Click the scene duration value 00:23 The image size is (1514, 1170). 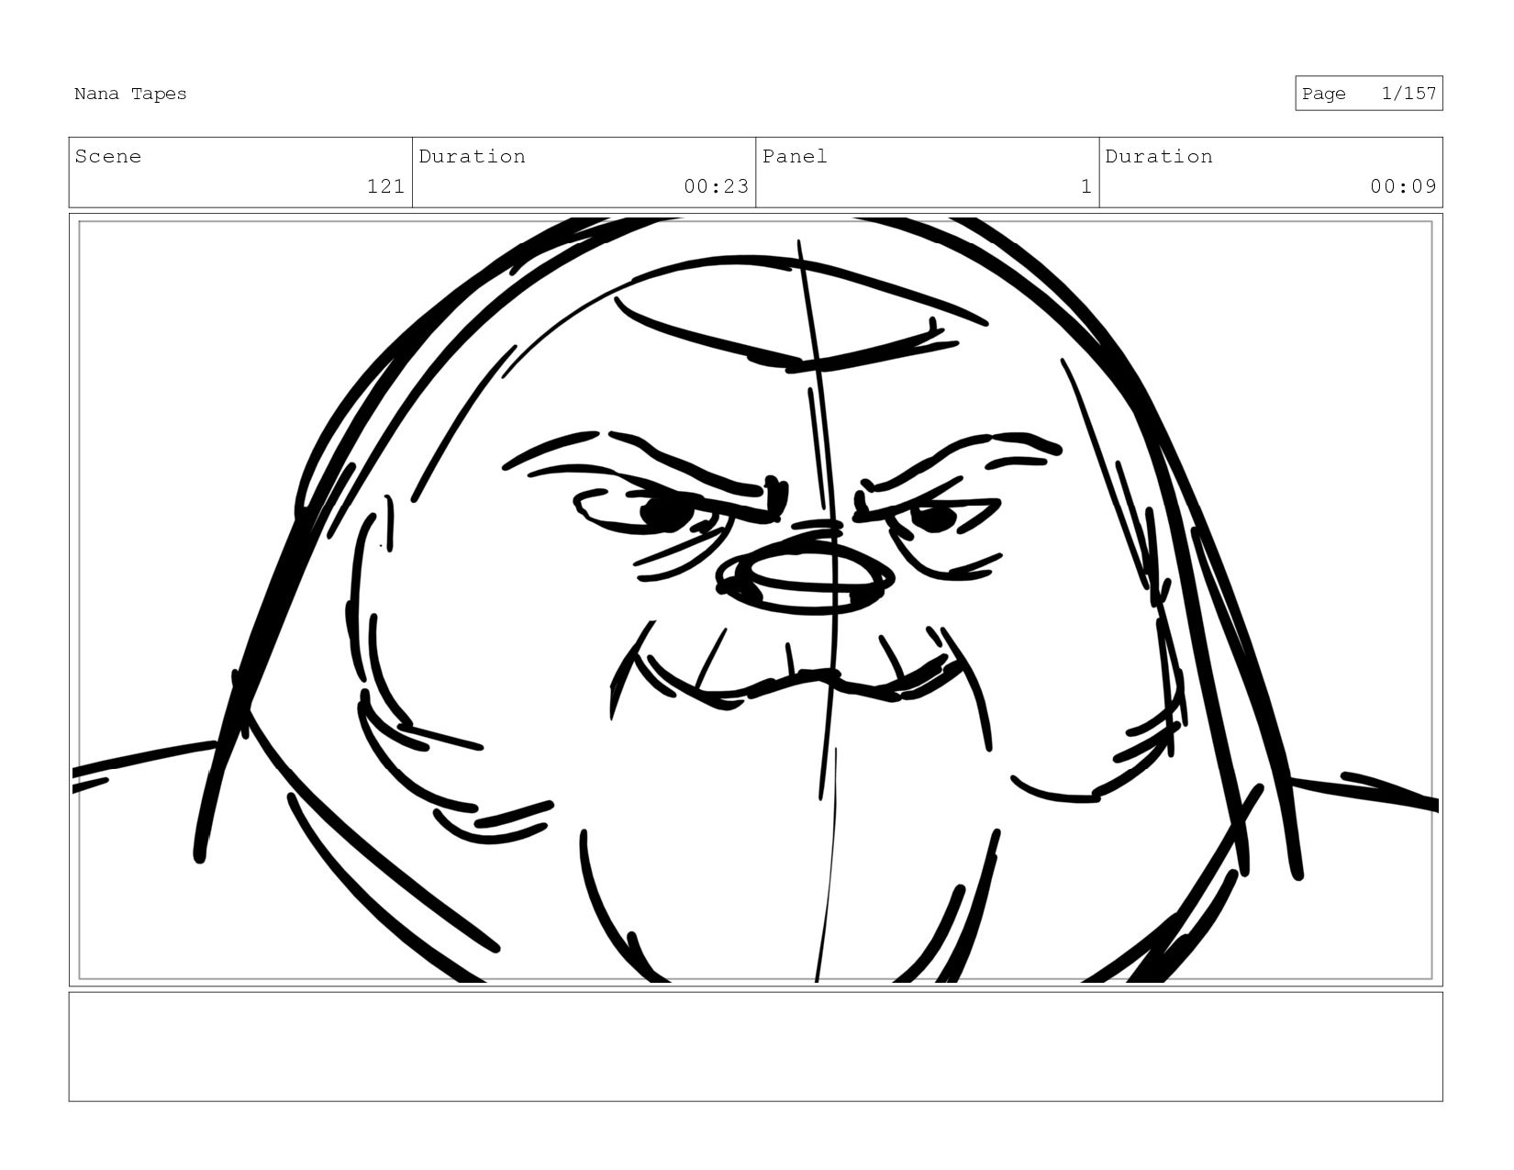[716, 186]
